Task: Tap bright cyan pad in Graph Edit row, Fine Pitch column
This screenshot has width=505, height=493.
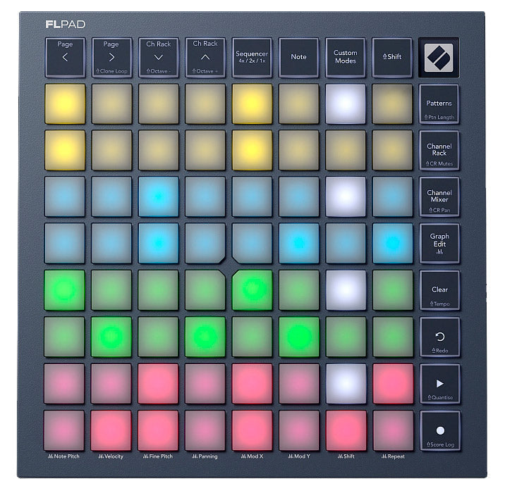Action: point(159,244)
